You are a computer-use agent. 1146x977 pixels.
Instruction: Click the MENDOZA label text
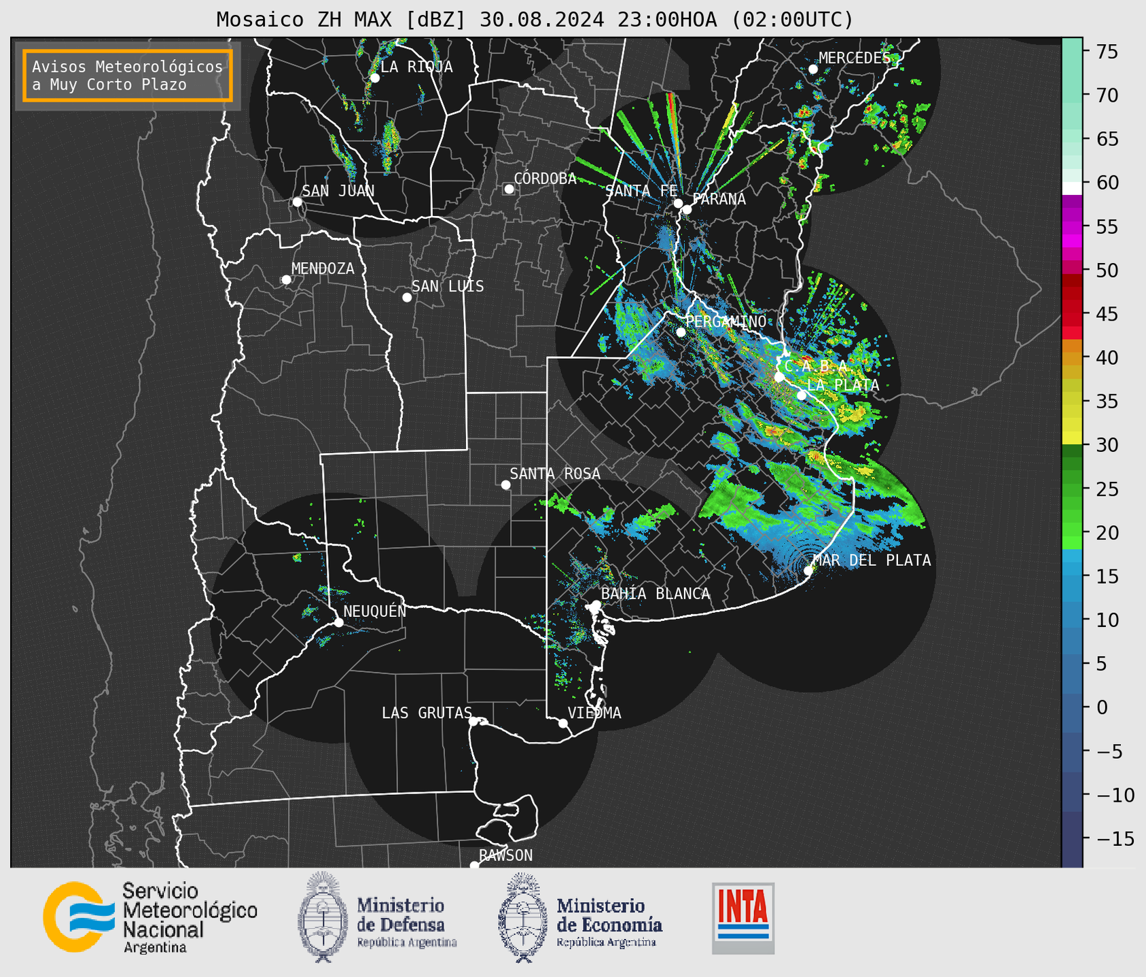click(323, 268)
